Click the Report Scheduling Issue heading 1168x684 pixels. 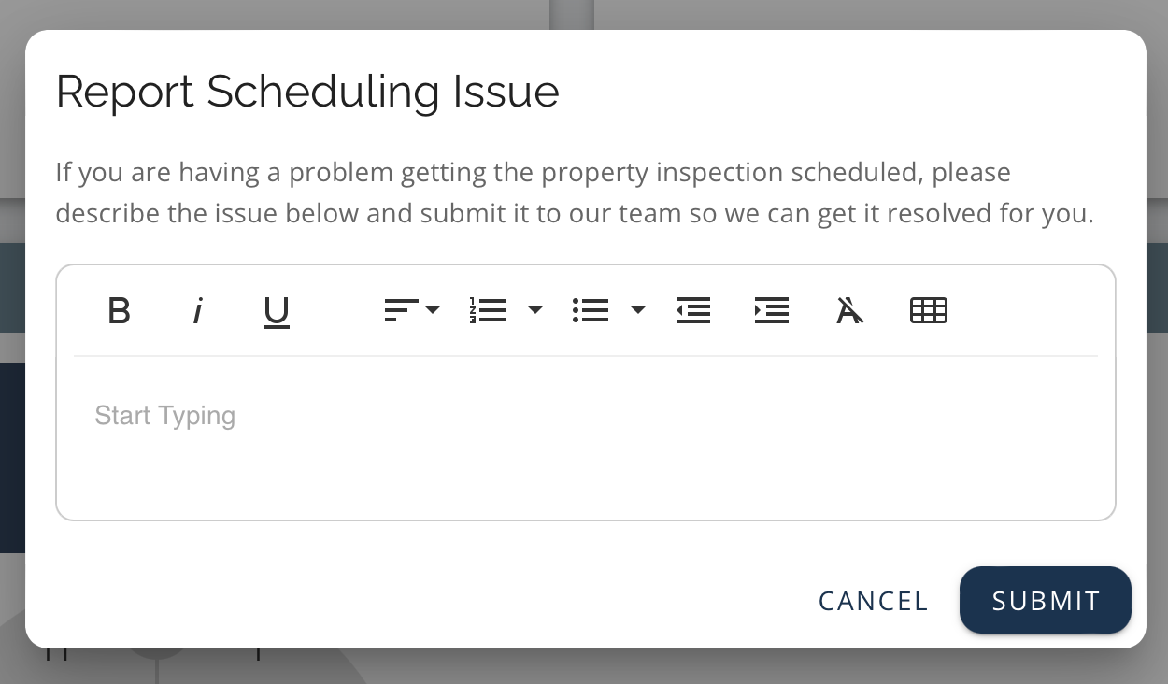(307, 92)
